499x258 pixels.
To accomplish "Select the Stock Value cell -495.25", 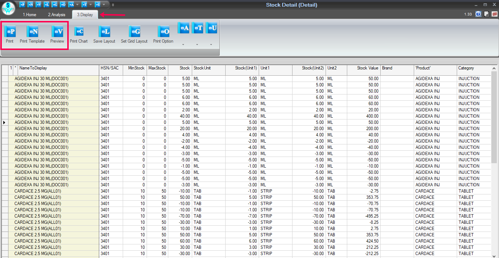I will click(x=364, y=216).
